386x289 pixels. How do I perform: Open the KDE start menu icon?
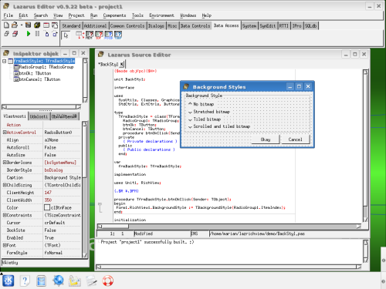(x=8, y=281)
